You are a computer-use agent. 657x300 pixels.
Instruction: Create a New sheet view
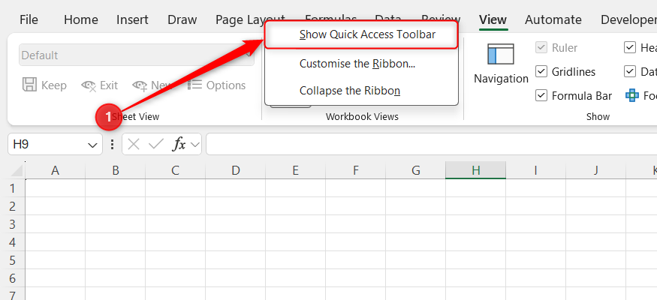click(152, 85)
